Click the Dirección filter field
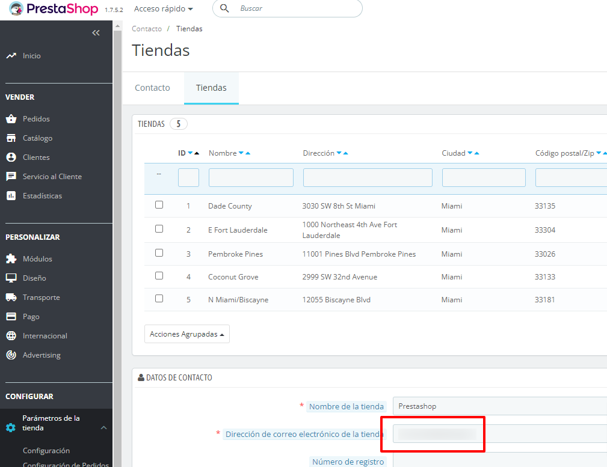Viewport: 607px width, 467px height. click(x=368, y=177)
